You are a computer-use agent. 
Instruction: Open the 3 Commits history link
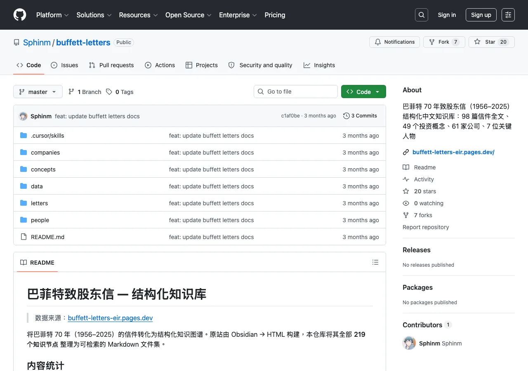tap(360, 116)
